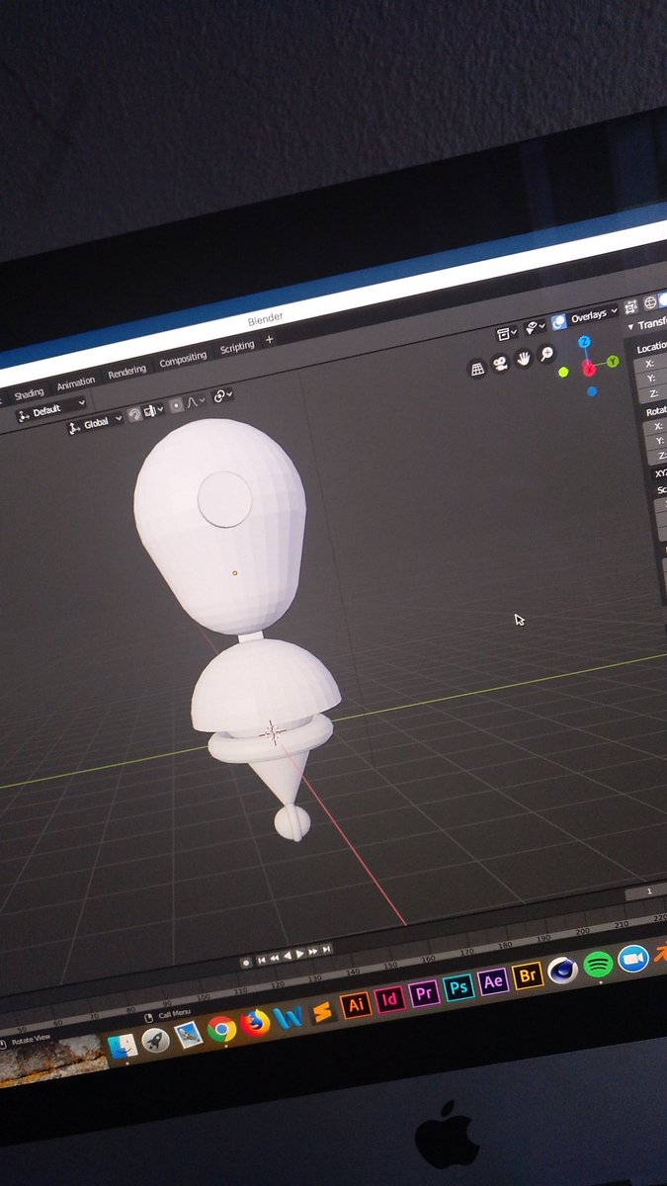This screenshot has height=1186, width=667.
Task: Launch Google Chrome from the Dock
Action: [221, 1028]
